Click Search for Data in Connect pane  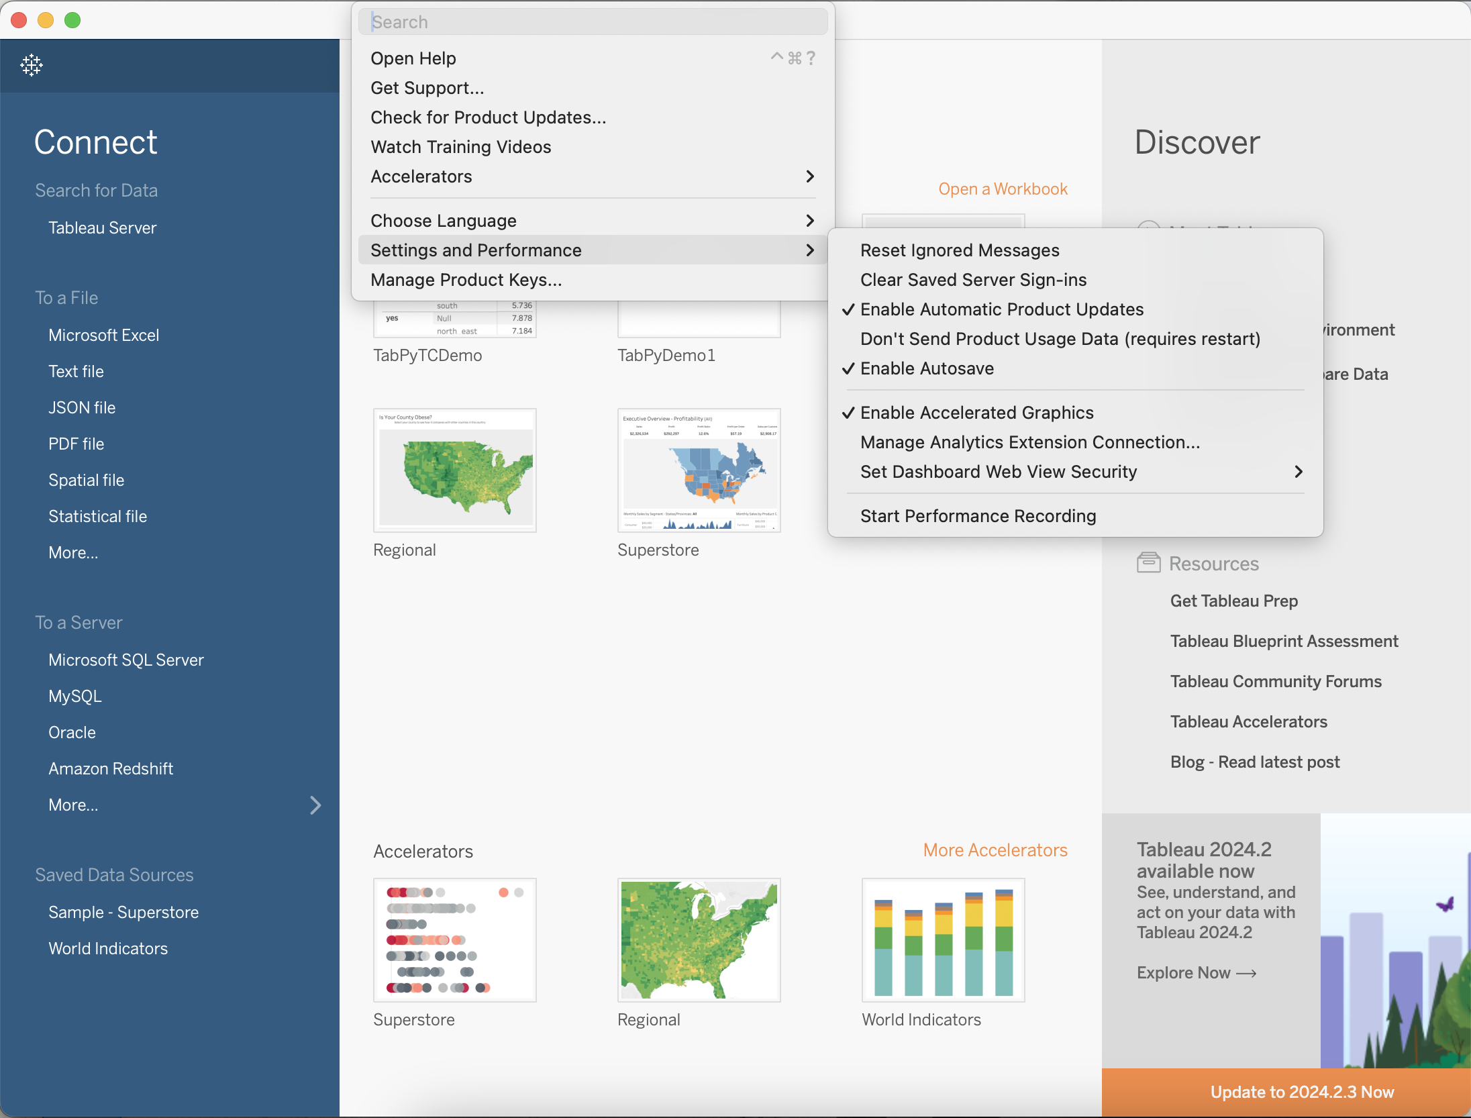click(x=97, y=191)
